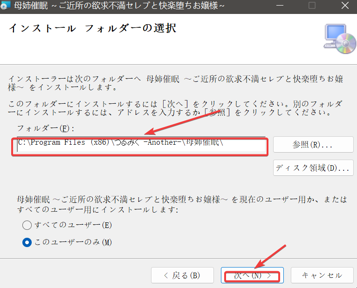
Task: Minimize the installer window
Action: (x=280, y=6)
